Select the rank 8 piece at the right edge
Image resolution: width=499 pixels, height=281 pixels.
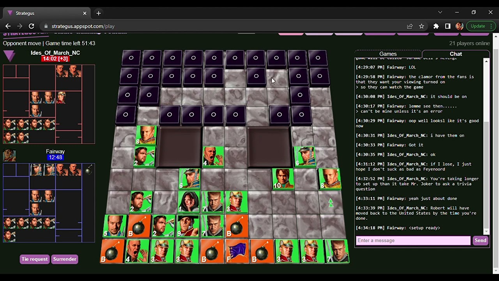(x=329, y=179)
